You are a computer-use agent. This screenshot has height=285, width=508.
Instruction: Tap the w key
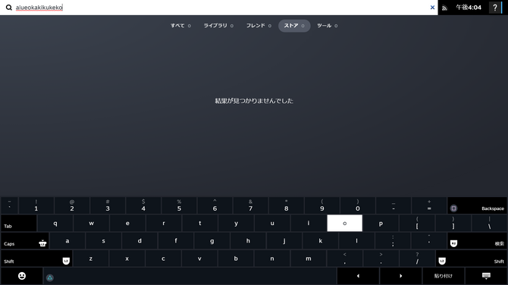tap(91, 223)
